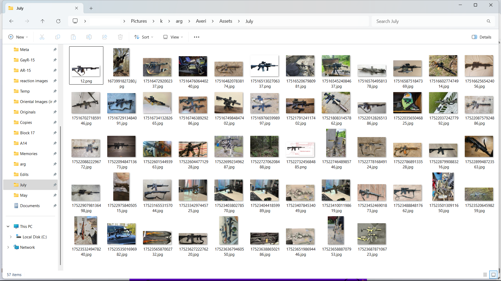Select the Copies folder in sidebar
This screenshot has height=281, width=501.
coord(26,122)
